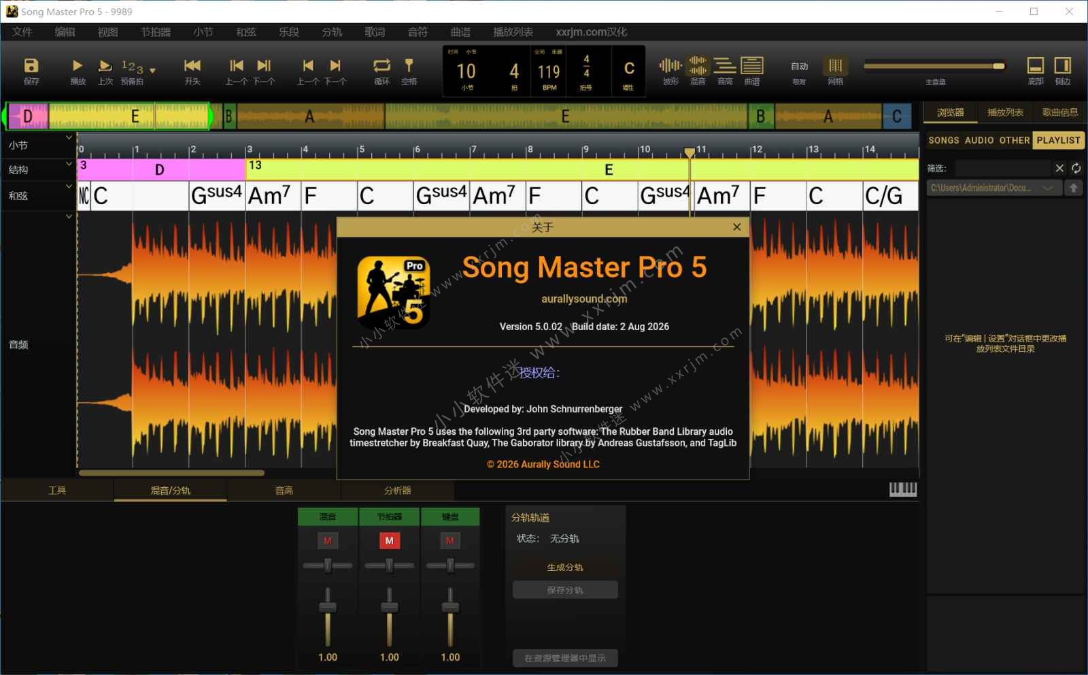This screenshot has width=1088, height=675.
Task: Click 下一个 button just left of 循环
Action: pos(335,66)
